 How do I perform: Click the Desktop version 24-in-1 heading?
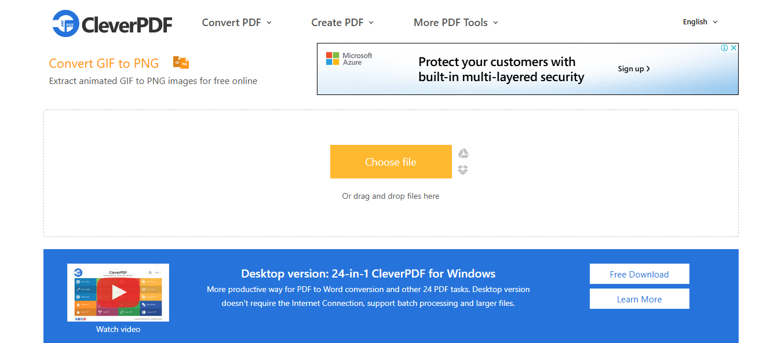pyautogui.click(x=368, y=273)
